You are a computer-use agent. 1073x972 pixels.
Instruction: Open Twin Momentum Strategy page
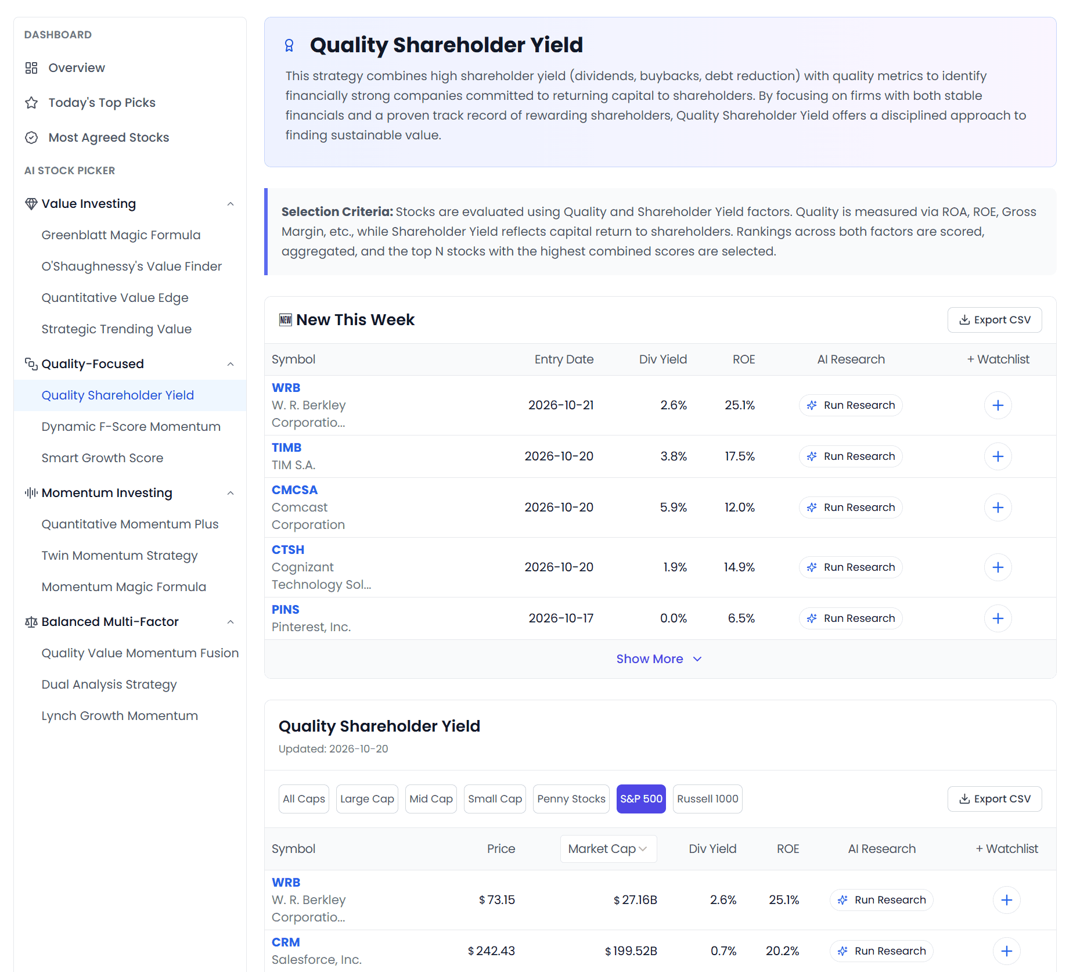120,556
